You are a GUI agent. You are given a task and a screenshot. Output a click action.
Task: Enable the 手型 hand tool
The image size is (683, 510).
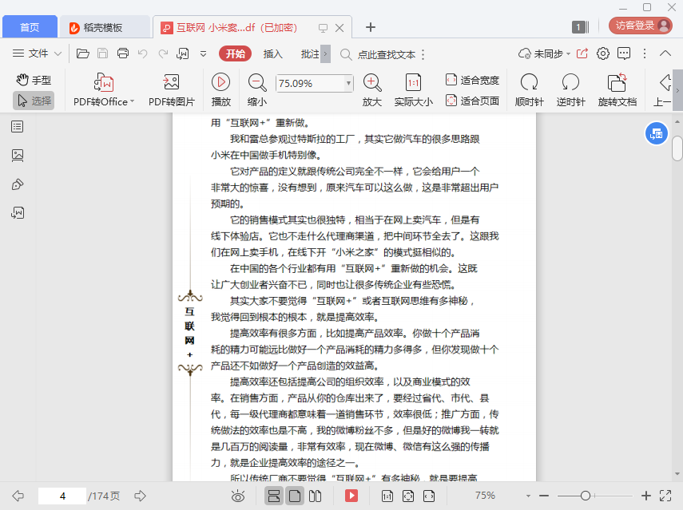[34, 80]
